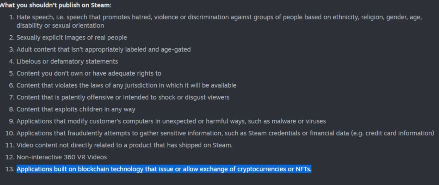The image size is (439, 185).
Task: Click the 'patently offensive' content rule
Action: [x=123, y=97]
